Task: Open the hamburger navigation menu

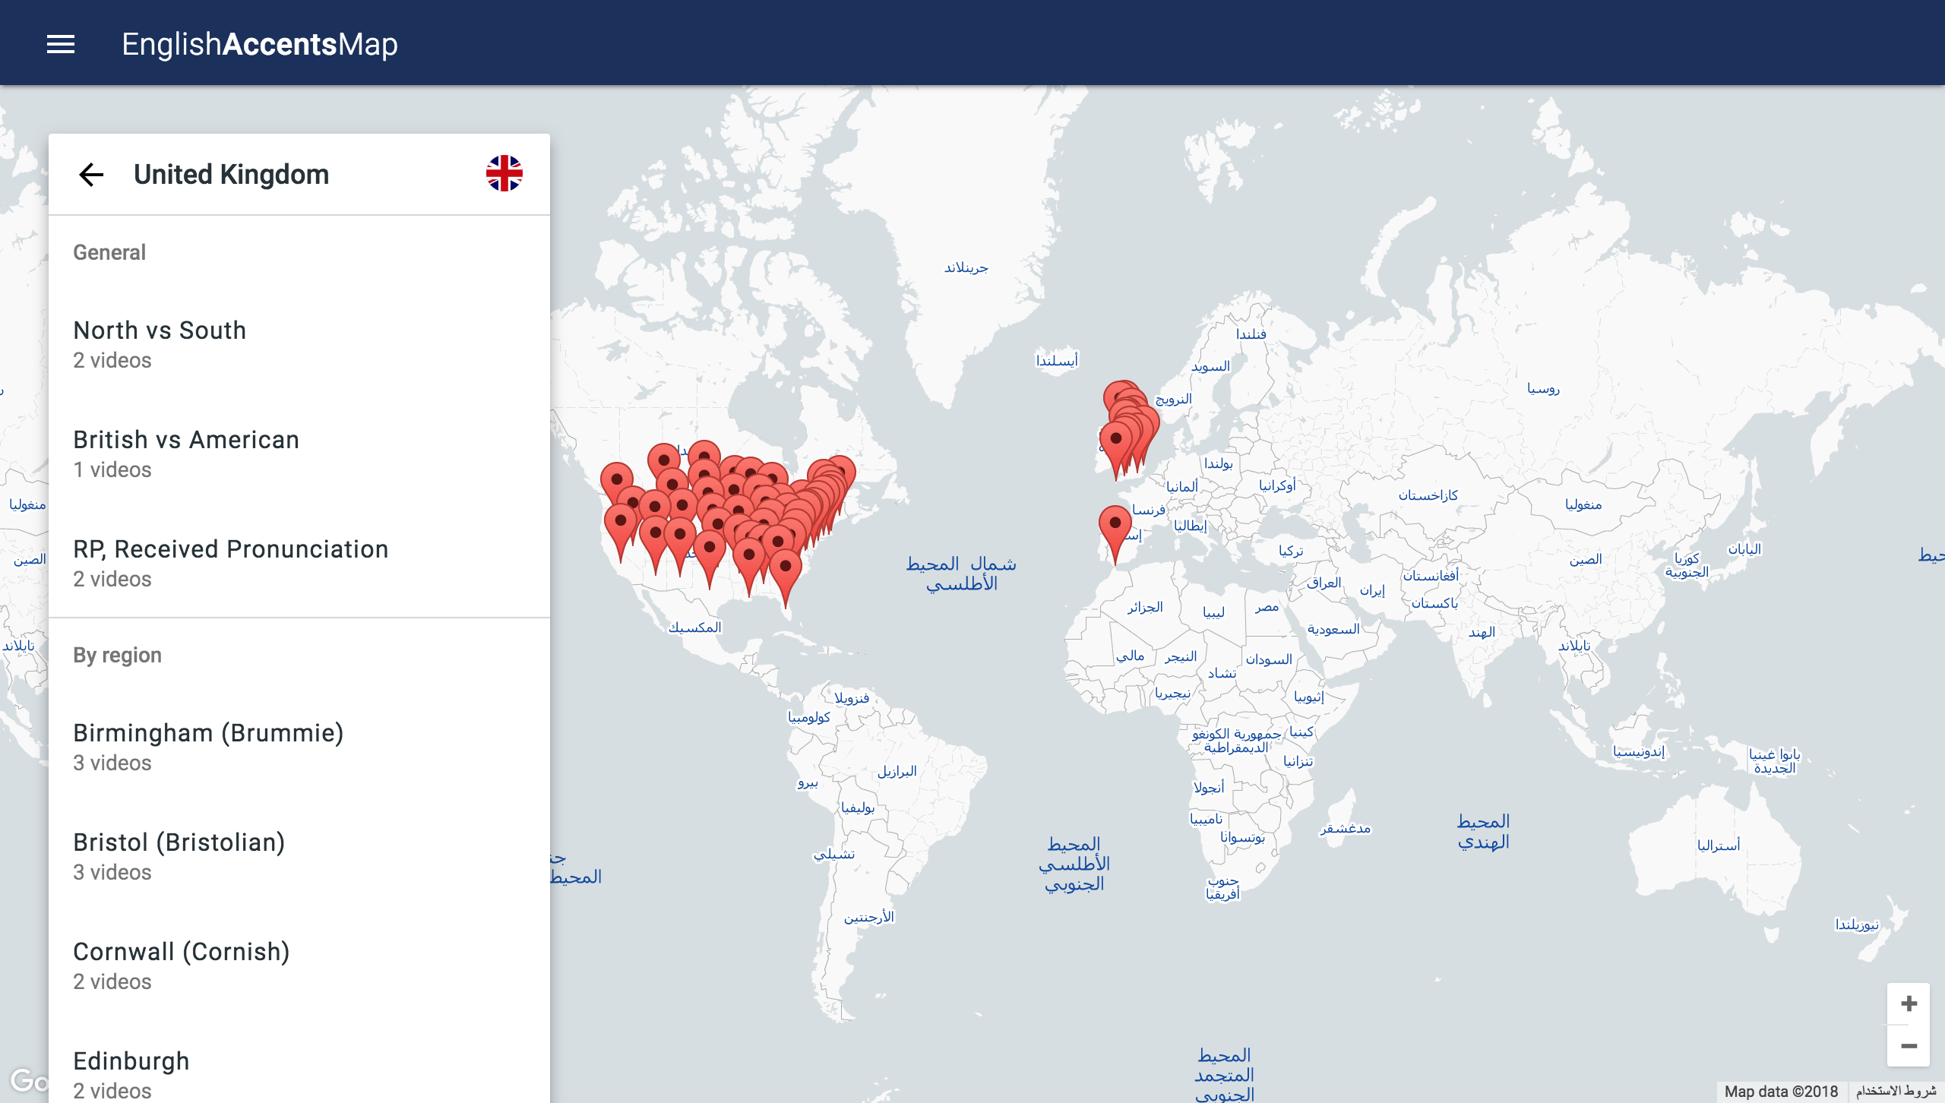Action: (x=61, y=44)
